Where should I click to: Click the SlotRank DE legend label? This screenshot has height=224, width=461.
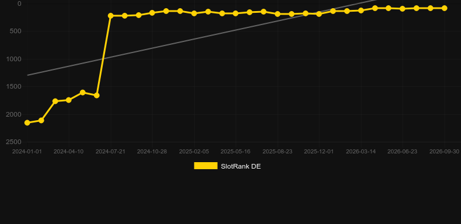click(240, 166)
